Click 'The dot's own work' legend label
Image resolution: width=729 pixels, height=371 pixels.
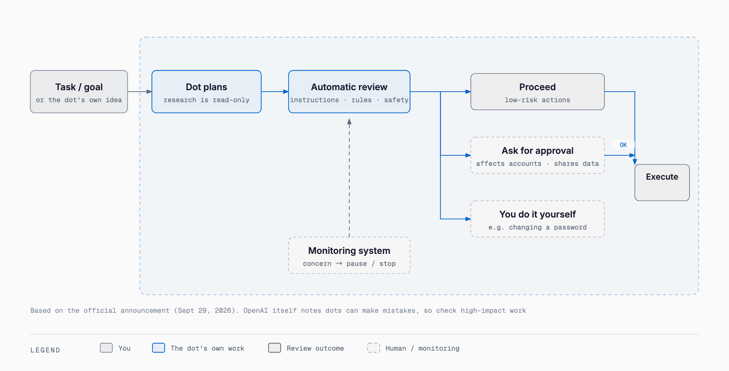click(x=207, y=348)
